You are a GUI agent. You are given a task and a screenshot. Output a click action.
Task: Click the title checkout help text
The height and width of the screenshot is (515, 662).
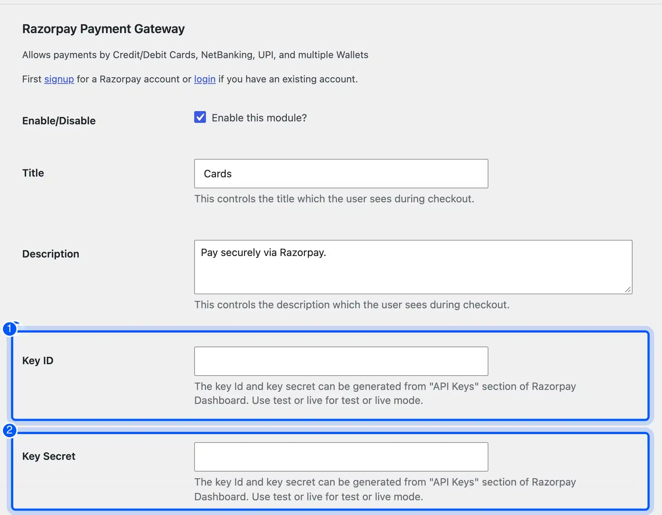334,199
